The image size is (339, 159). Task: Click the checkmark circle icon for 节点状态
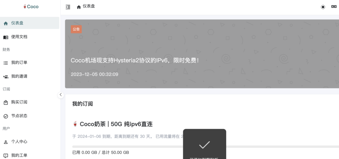(6, 116)
